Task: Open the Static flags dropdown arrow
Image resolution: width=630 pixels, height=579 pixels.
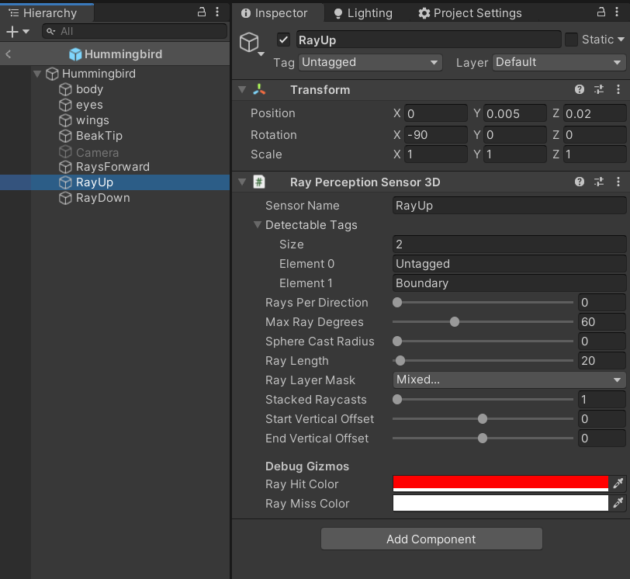Action: click(621, 40)
